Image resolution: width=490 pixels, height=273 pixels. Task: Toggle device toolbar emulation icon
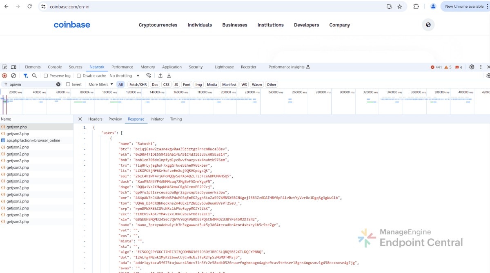click(x=13, y=67)
